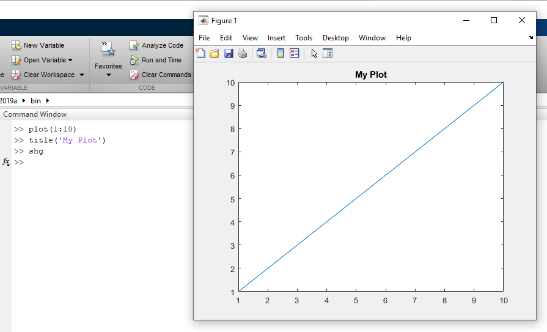The image size is (547, 332).
Task: Click the y-axis label 10
Action: click(230, 83)
